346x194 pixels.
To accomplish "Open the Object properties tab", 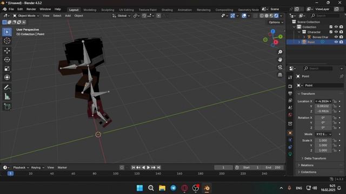I will point(290,133).
